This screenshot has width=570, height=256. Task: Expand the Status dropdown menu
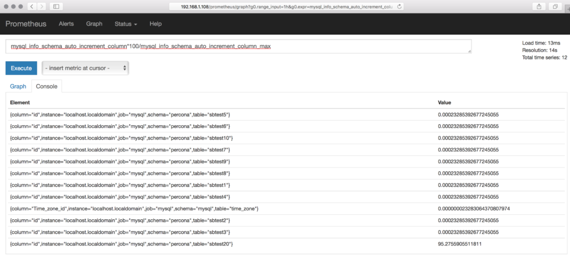125,24
